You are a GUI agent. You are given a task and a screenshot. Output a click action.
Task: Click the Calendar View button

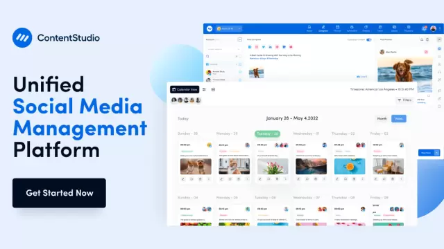pos(185,89)
